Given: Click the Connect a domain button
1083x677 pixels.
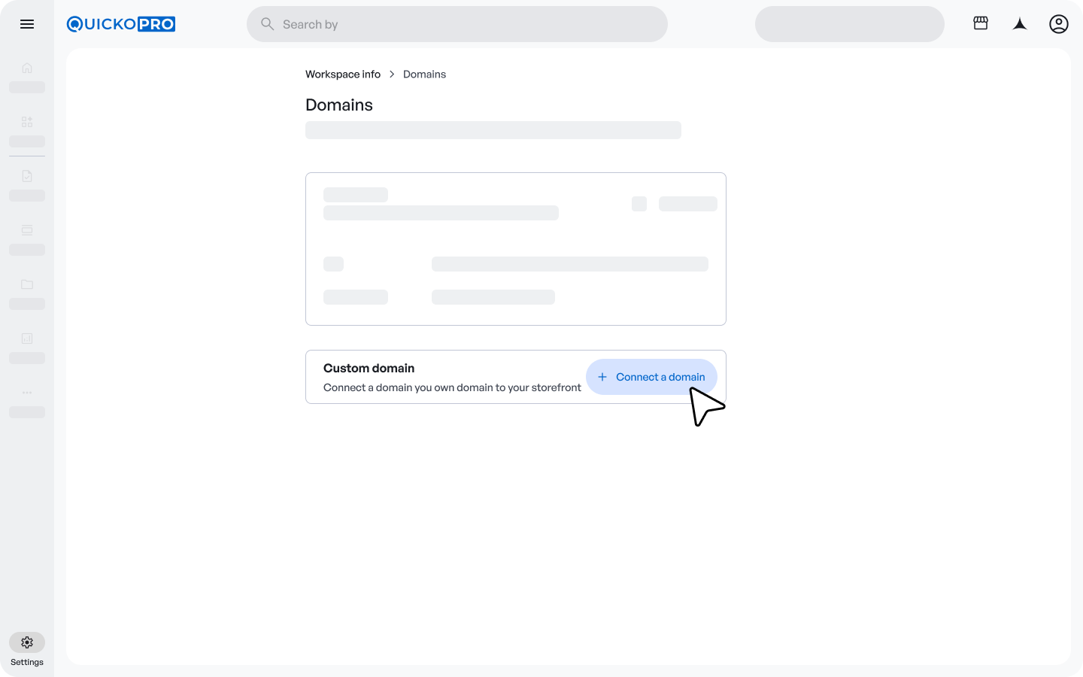Looking at the screenshot, I should pyautogui.click(x=651, y=377).
